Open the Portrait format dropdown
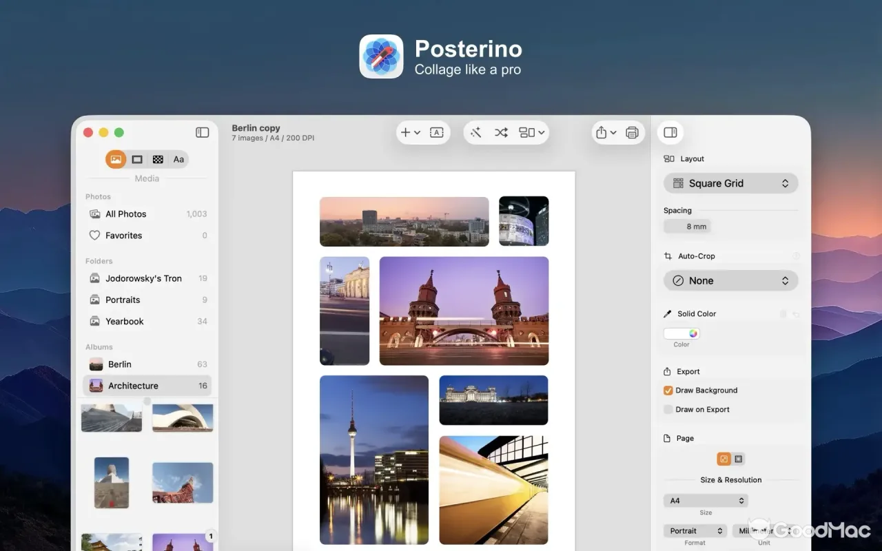The width and height of the screenshot is (882, 551). point(695,531)
